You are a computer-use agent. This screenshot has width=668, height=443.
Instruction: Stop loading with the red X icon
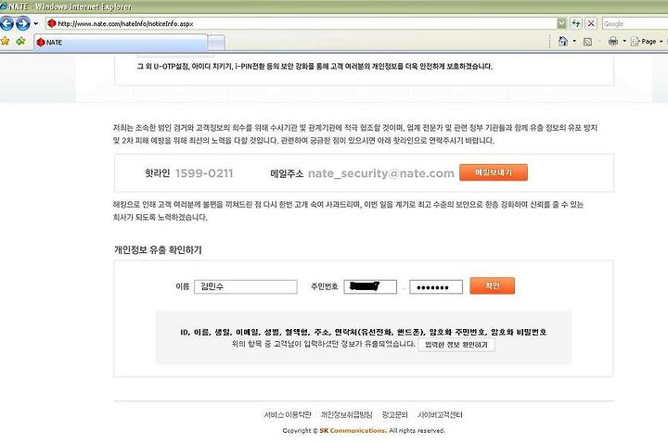click(x=591, y=23)
